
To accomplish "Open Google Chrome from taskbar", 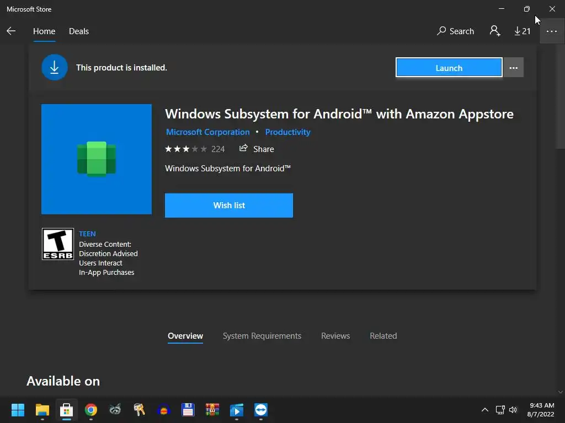I will tap(91, 410).
